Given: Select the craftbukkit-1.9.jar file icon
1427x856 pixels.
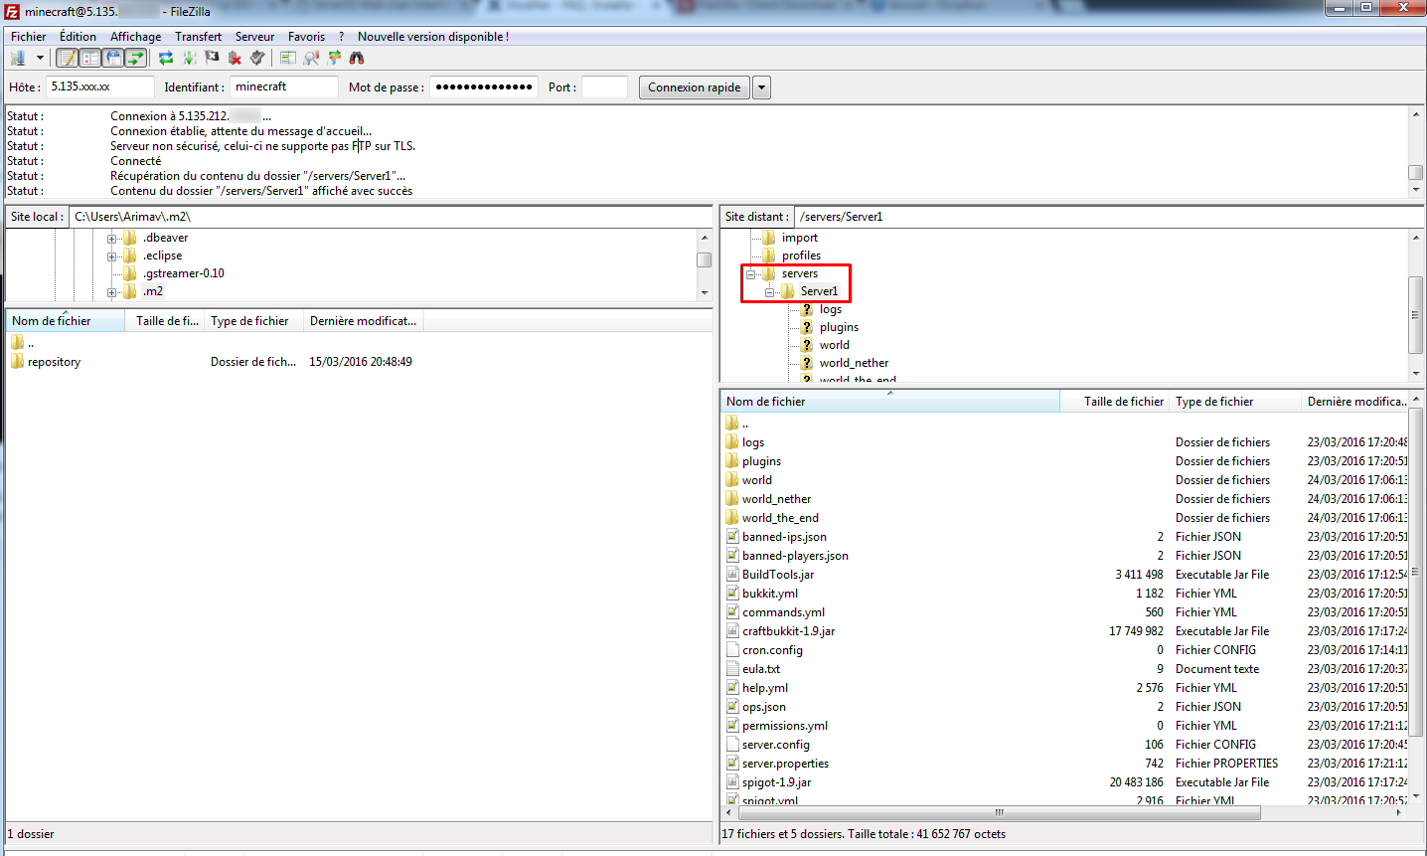Looking at the screenshot, I should coord(732,631).
